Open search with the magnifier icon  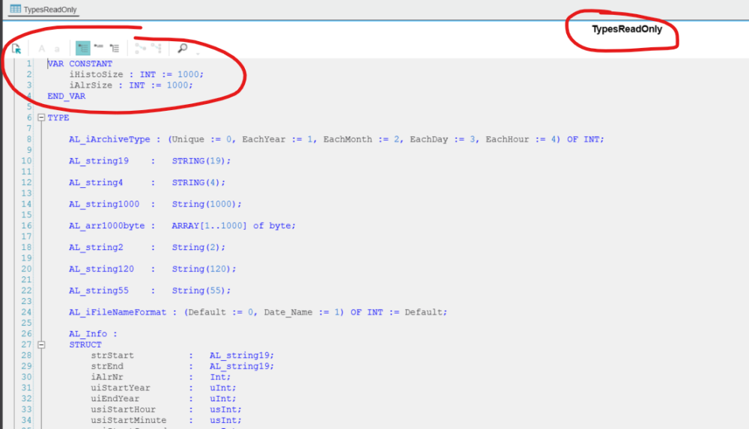pos(182,49)
